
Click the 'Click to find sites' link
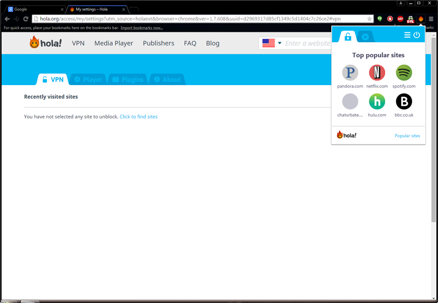coord(139,117)
